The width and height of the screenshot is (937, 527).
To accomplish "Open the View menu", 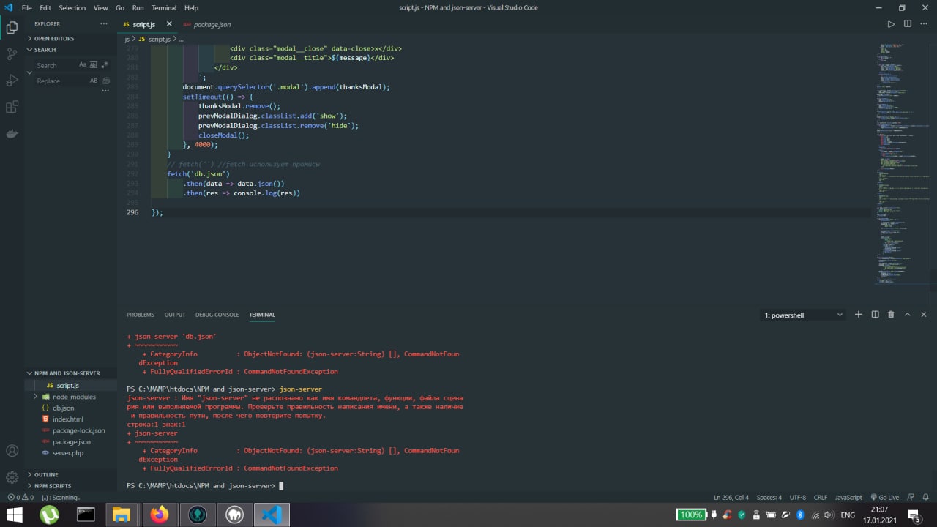I will click(x=101, y=7).
